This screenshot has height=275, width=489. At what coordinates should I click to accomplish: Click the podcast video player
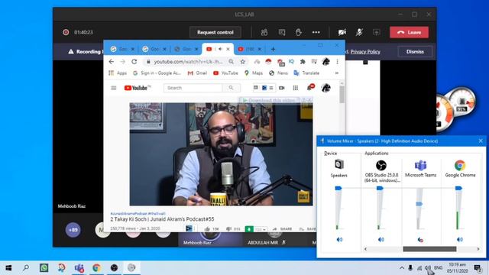(x=221, y=154)
